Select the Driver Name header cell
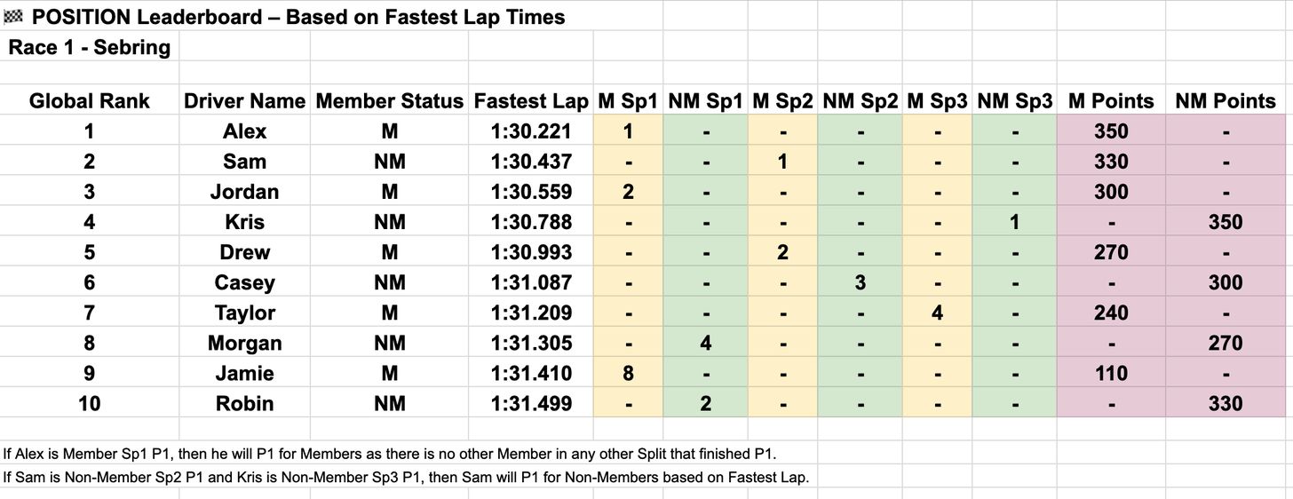1293x499 pixels. 245,101
